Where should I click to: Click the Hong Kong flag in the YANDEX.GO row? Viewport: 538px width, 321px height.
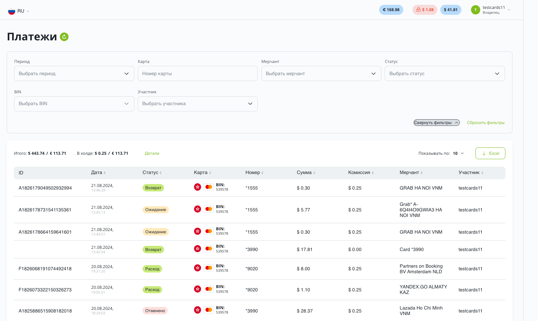pyautogui.click(x=198, y=289)
